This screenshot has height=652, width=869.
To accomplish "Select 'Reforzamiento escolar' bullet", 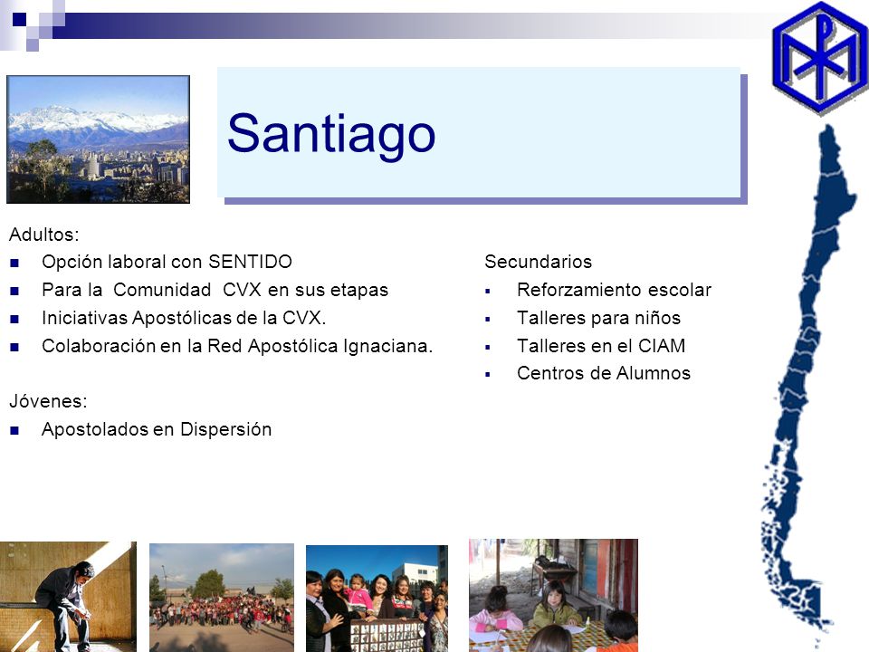I will coord(614,290).
